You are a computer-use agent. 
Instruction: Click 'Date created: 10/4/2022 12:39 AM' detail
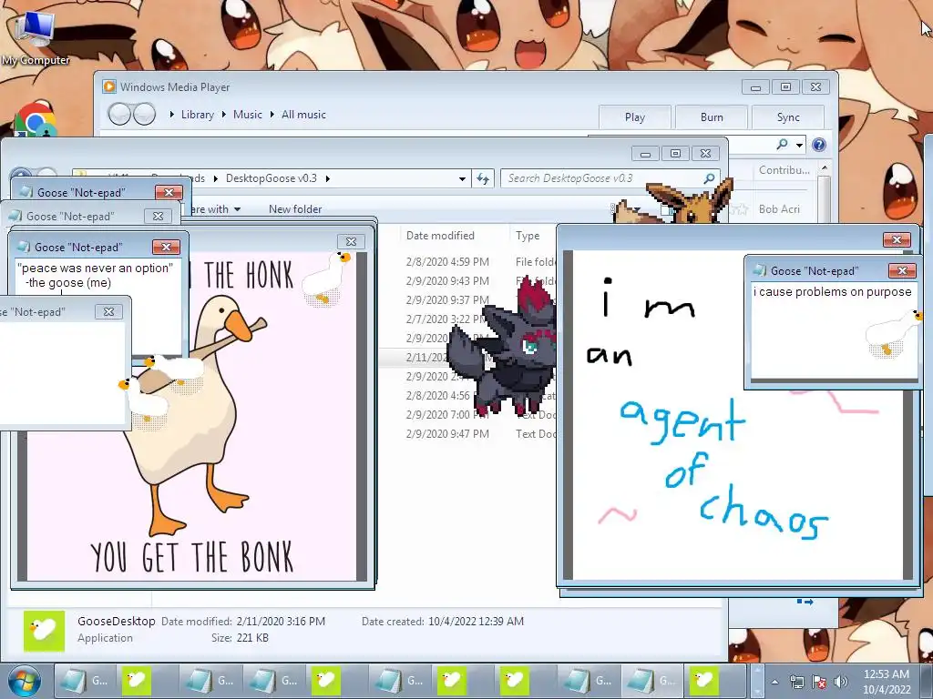(443, 621)
